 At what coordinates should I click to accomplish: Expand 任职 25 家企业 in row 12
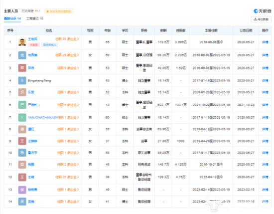point(67,177)
